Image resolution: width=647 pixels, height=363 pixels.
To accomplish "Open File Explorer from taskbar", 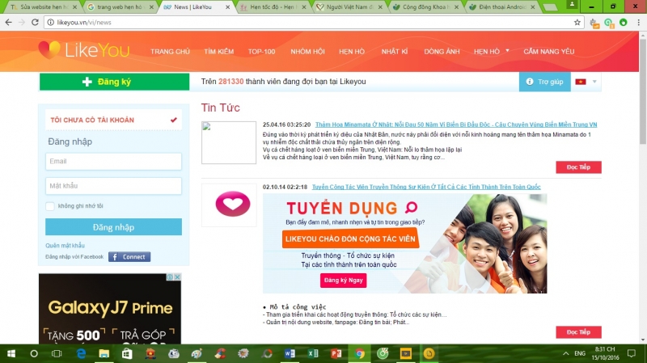I will click(x=104, y=353).
